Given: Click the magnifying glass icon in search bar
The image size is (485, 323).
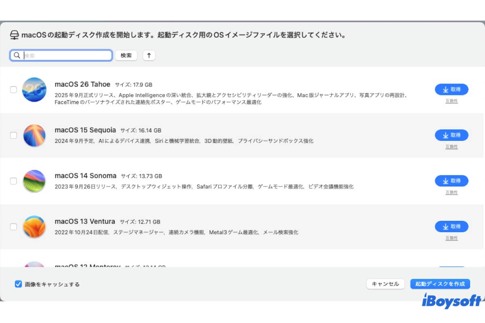Looking at the screenshot, I should (x=17, y=55).
